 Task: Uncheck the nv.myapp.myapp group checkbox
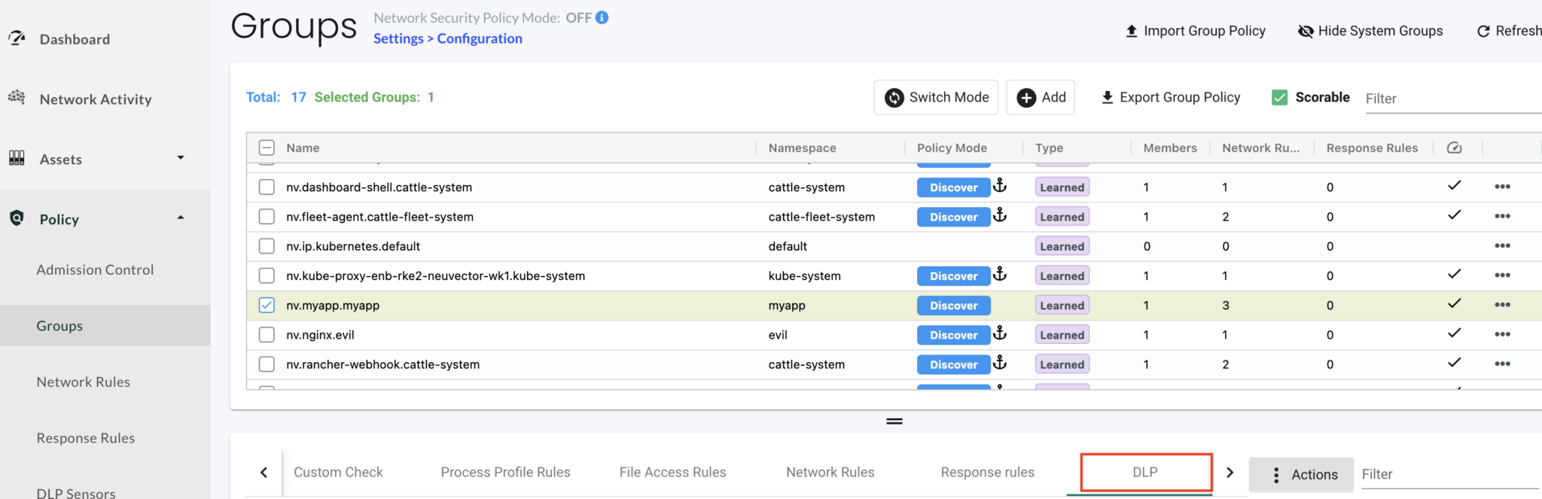click(267, 305)
